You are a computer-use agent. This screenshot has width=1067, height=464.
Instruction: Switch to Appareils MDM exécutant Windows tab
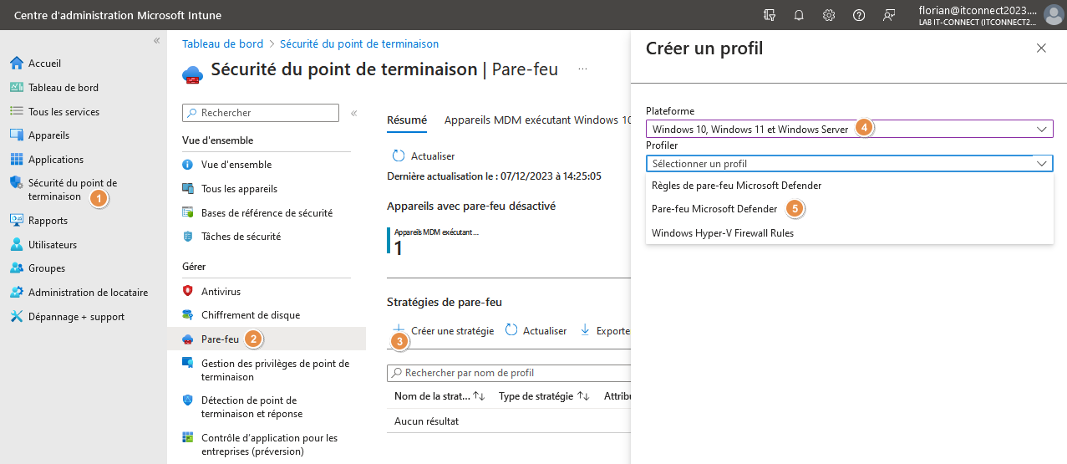[537, 120]
